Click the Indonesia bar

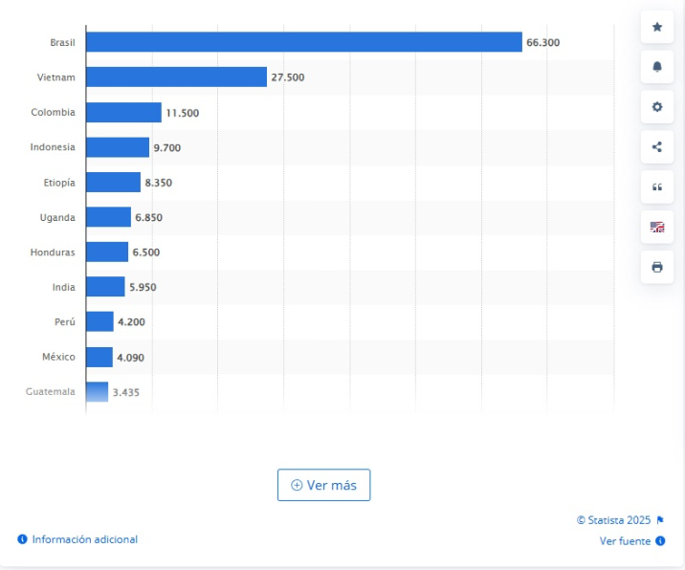(118, 147)
